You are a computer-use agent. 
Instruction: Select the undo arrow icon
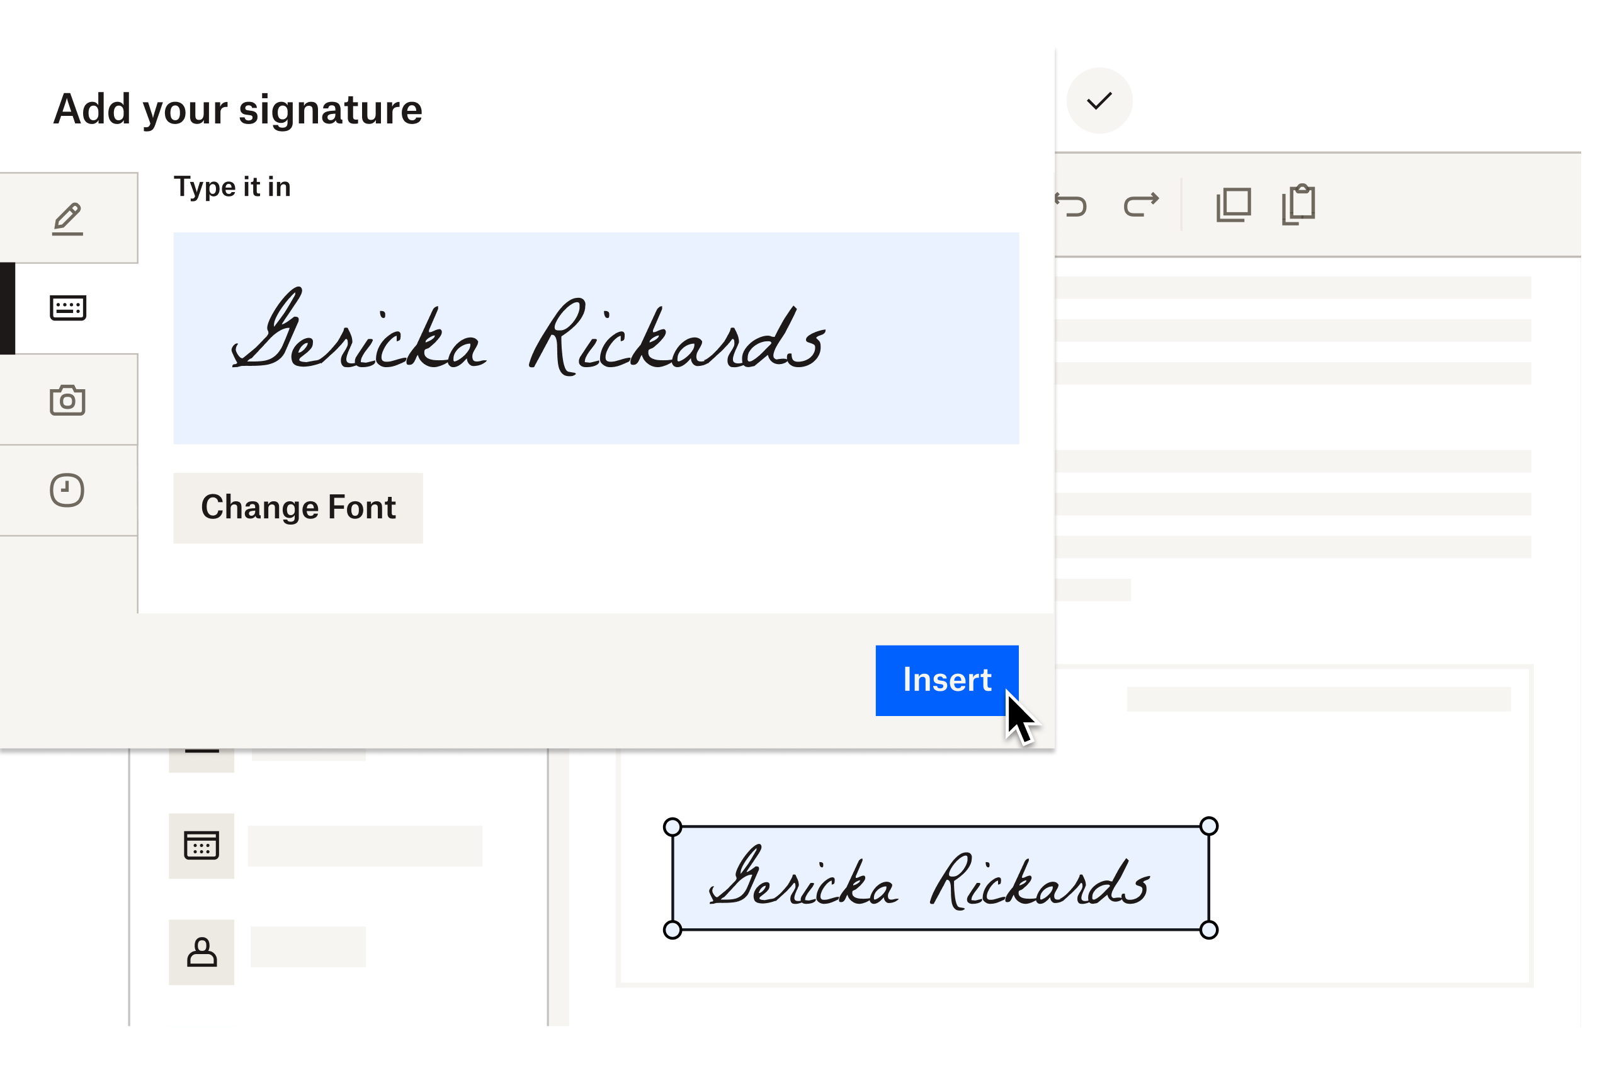(1070, 205)
